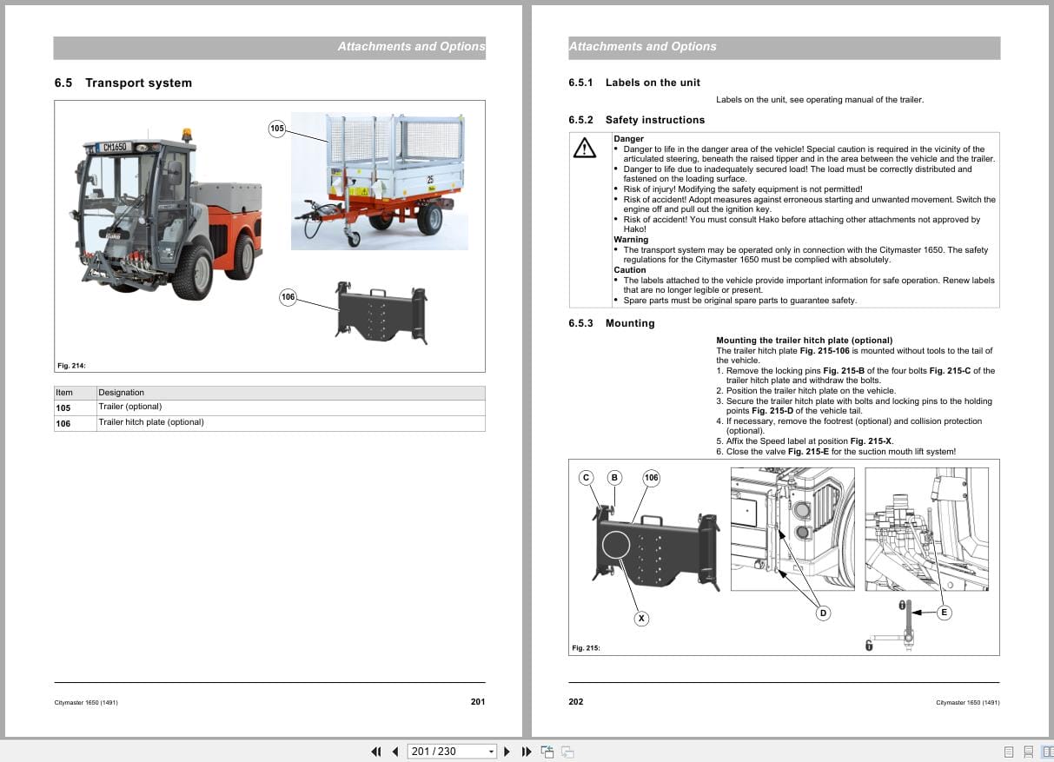
Task: Advance one page with next arrow
Action: point(507,751)
